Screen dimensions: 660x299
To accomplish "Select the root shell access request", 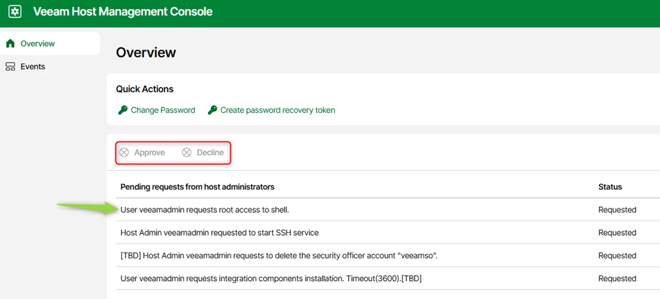I will tap(204, 210).
